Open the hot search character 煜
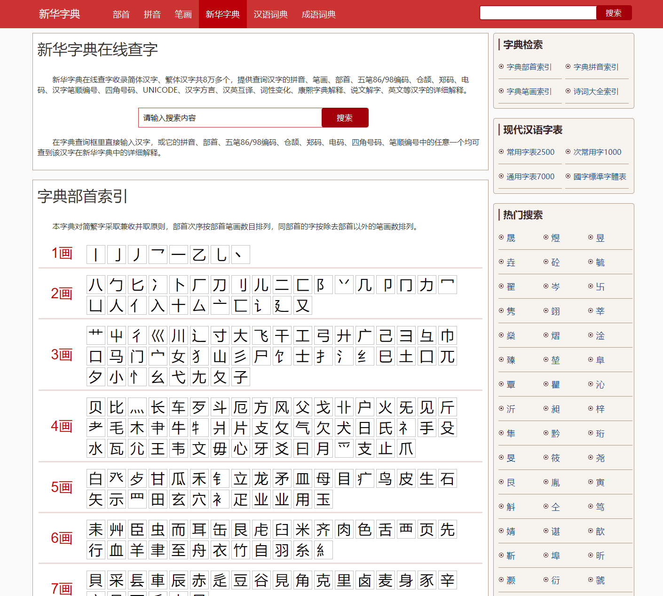The width and height of the screenshot is (663, 596). pyautogui.click(x=554, y=238)
